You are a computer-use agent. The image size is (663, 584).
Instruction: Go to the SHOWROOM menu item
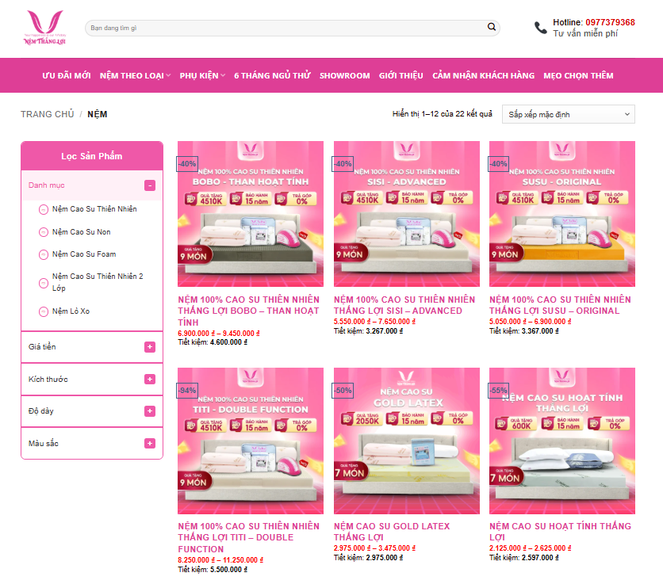click(x=344, y=76)
